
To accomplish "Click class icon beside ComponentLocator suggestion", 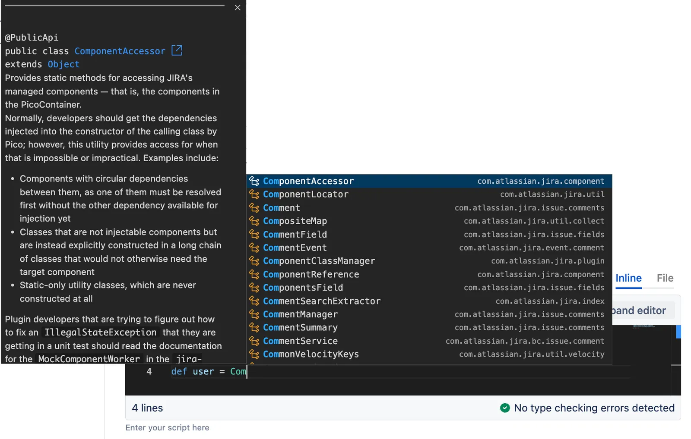I will tap(254, 194).
